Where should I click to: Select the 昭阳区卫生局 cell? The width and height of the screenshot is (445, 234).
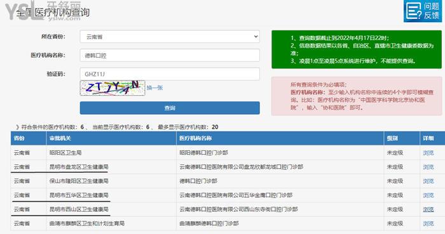tap(111, 153)
